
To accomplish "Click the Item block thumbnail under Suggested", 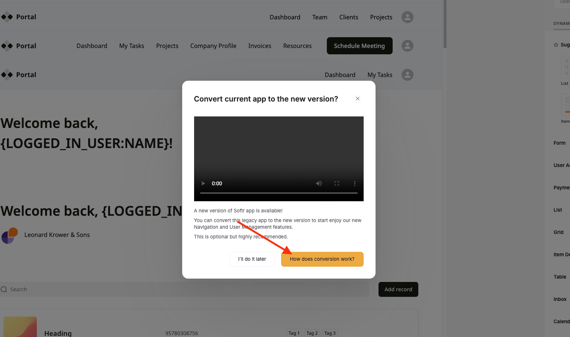I will 566,105.
